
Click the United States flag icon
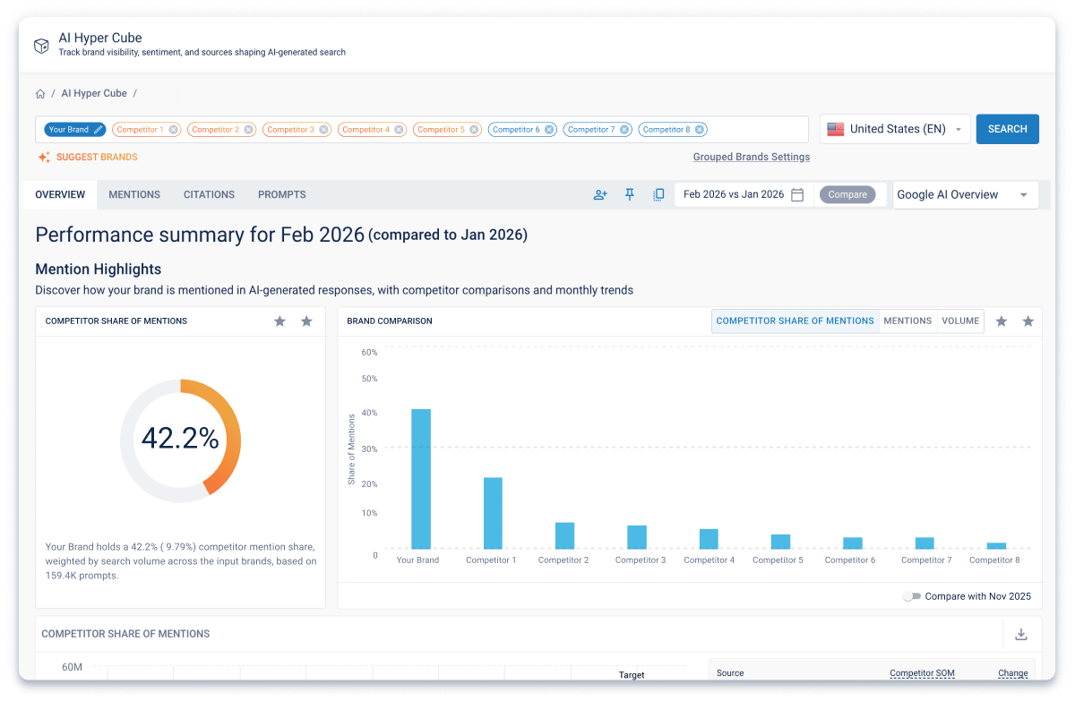tap(836, 129)
